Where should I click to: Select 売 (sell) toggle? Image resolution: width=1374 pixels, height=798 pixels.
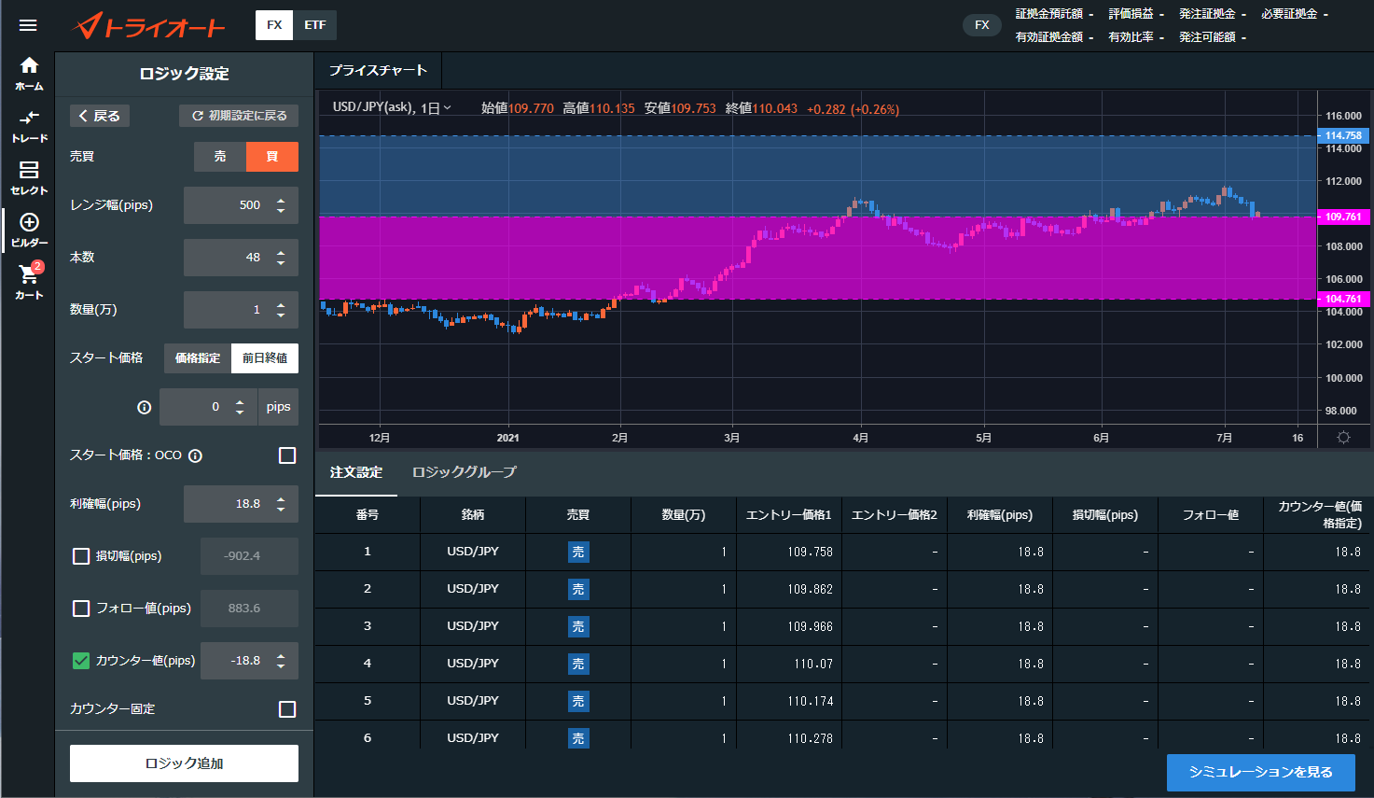tap(220, 157)
